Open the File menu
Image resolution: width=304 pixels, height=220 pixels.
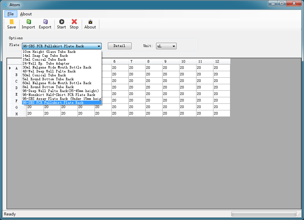(11, 14)
